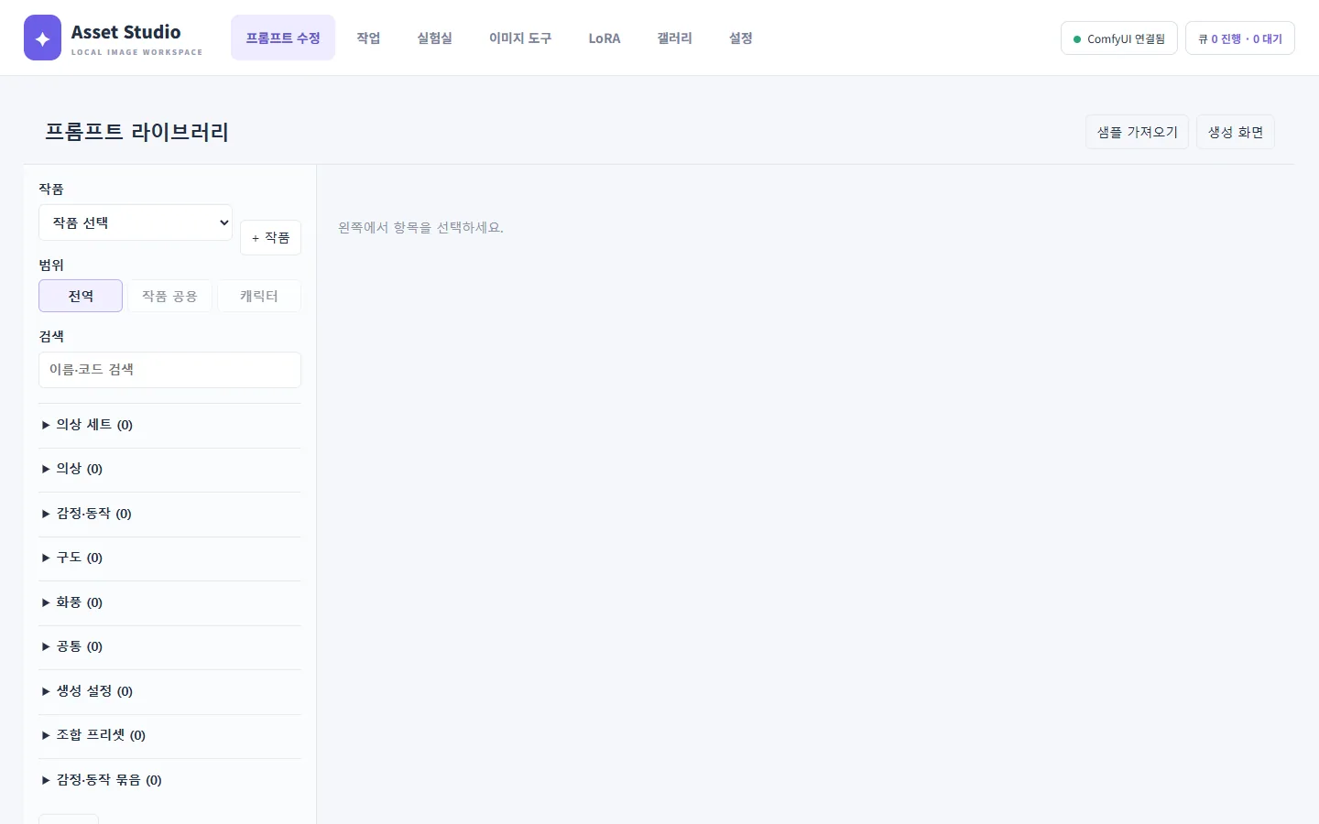
Task: Expand the 감정·동작 (0) section
Action: pos(169,514)
